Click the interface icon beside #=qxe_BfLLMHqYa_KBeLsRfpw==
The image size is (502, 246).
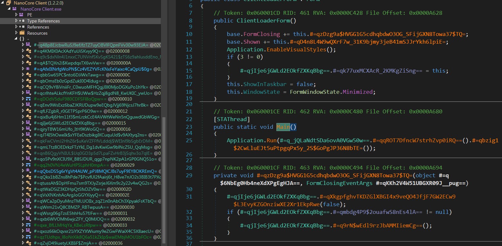(x=28, y=225)
